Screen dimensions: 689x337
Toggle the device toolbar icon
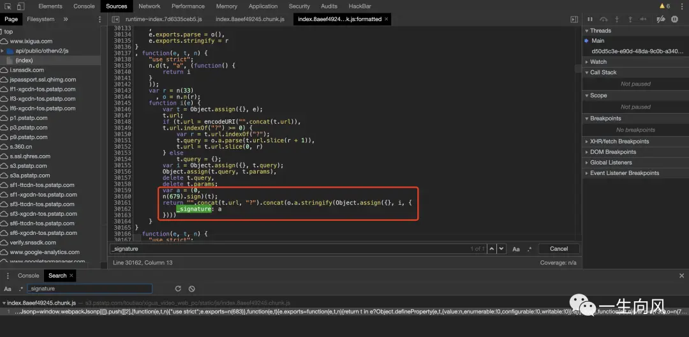pyautogui.click(x=21, y=6)
